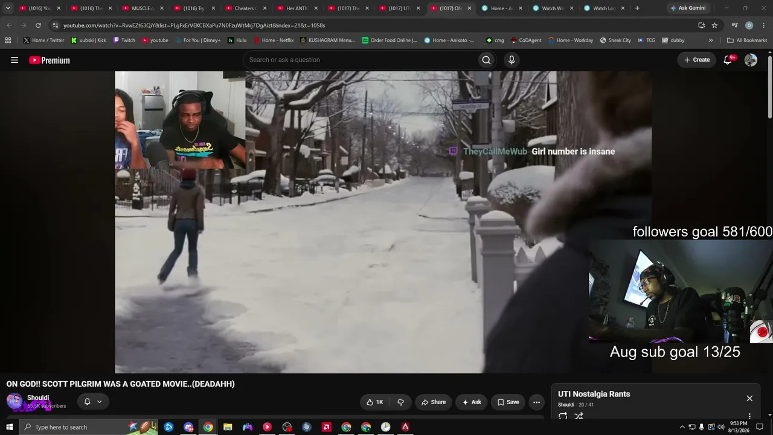Show hidden system tray icons
The image size is (773, 435).
tap(682, 427)
